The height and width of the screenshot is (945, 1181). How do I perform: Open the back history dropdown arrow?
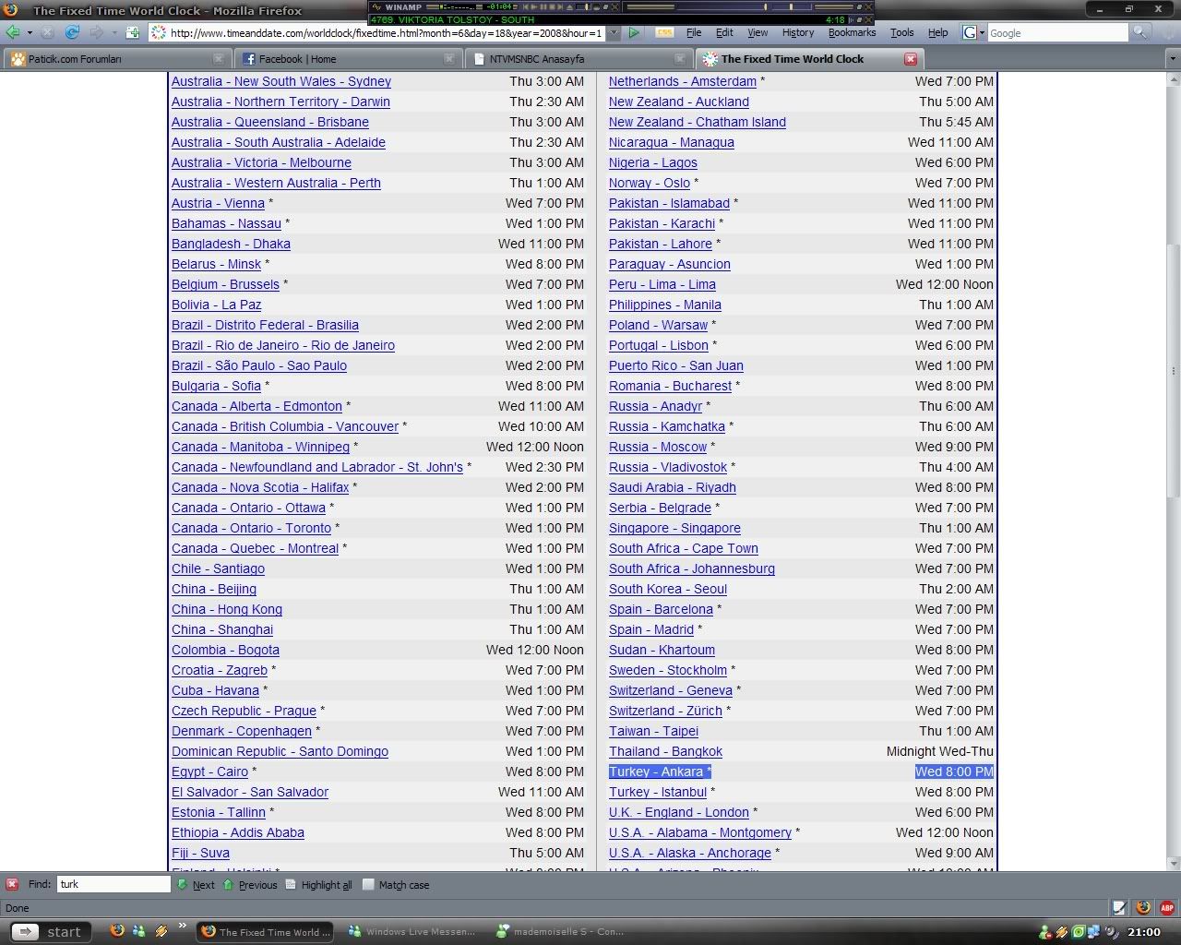click(x=30, y=32)
